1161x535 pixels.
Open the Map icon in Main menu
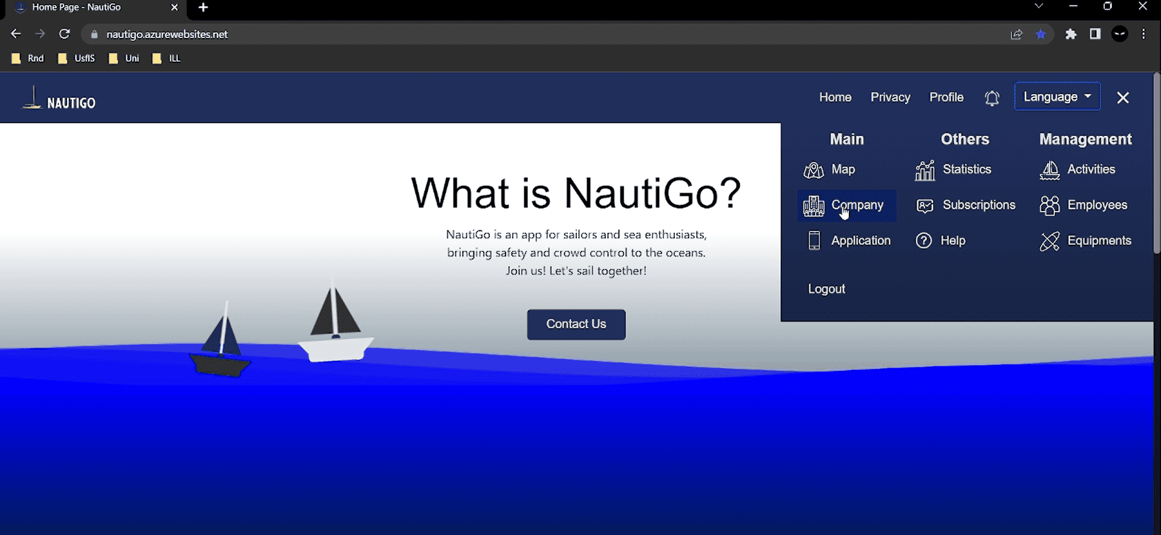pos(813,170)
